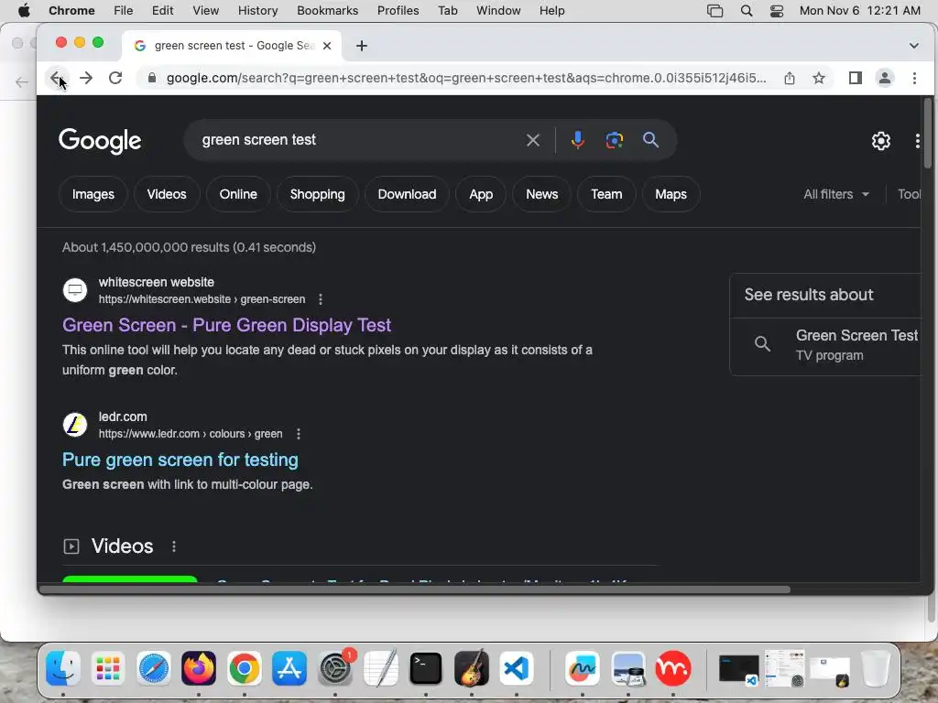Viewport: 938px width, 703px height.
Task: Click the vertical page scrollbar
Action: (x=928, y=133)
